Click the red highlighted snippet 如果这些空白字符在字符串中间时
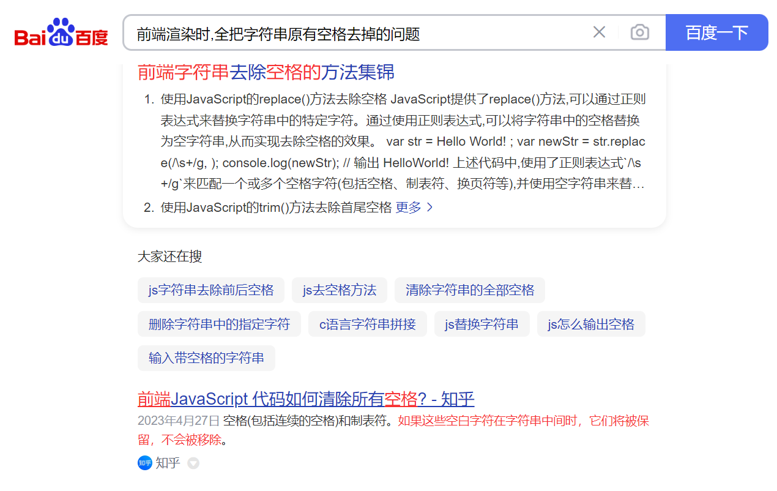Image resolution: width=777 pixels, height=491 pixels. coord(488,421)
